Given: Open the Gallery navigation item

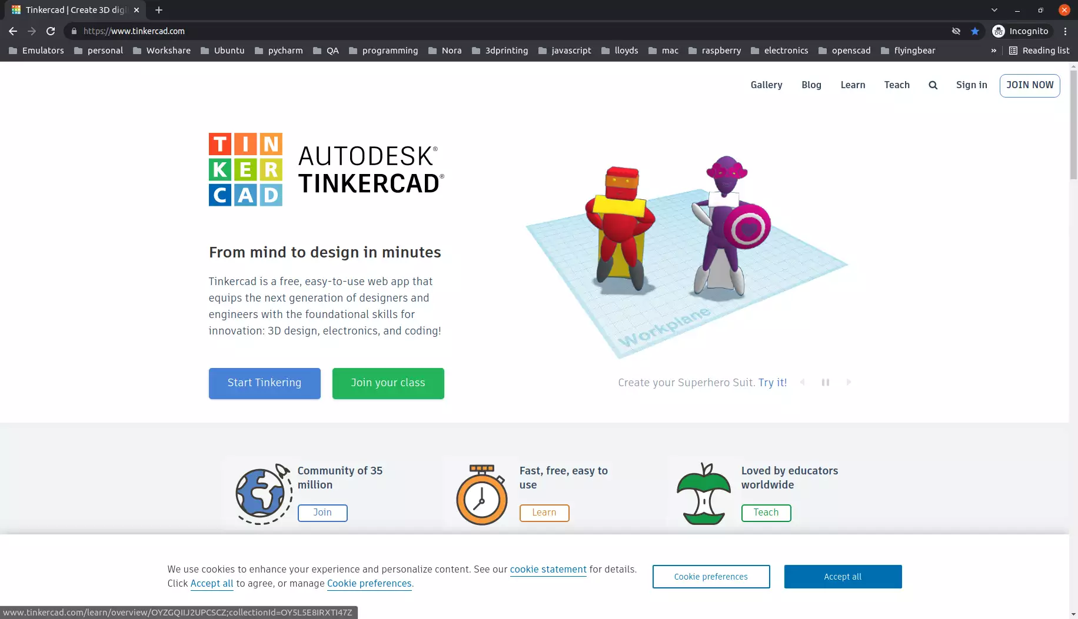Looking at the screenshot, I should pos(766,85).
